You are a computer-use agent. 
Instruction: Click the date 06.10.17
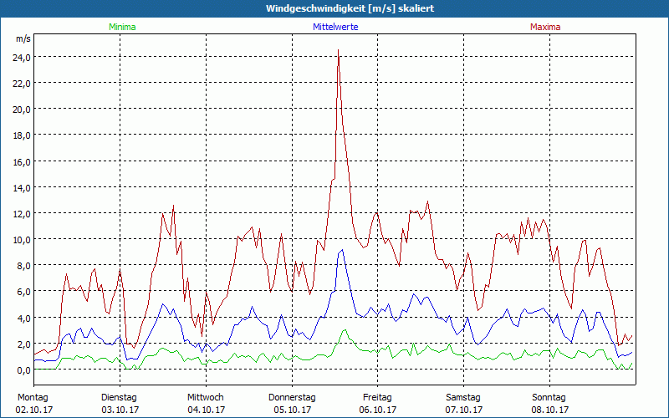[378, 410]
